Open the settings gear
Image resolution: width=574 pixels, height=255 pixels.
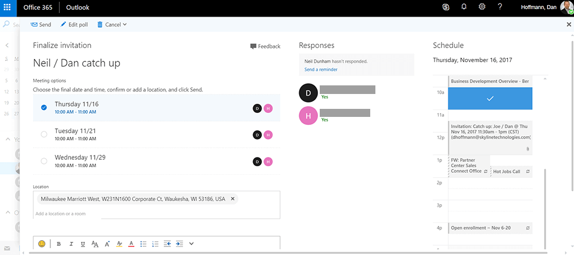click(x=482, y=7)
